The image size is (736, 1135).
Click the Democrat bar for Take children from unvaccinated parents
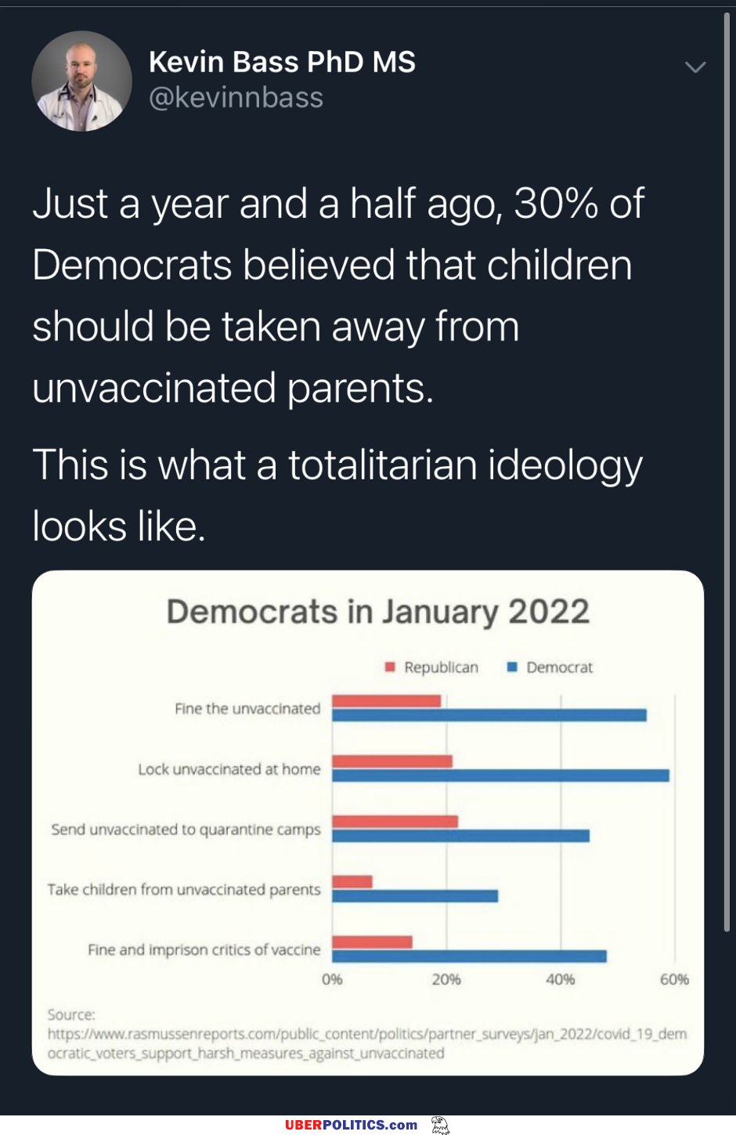415,896
